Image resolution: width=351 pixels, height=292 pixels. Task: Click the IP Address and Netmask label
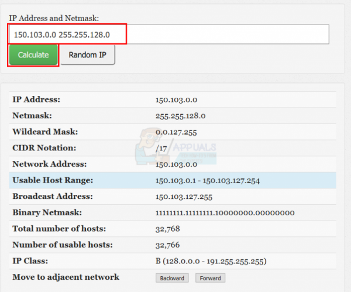[x=54, y=18]
